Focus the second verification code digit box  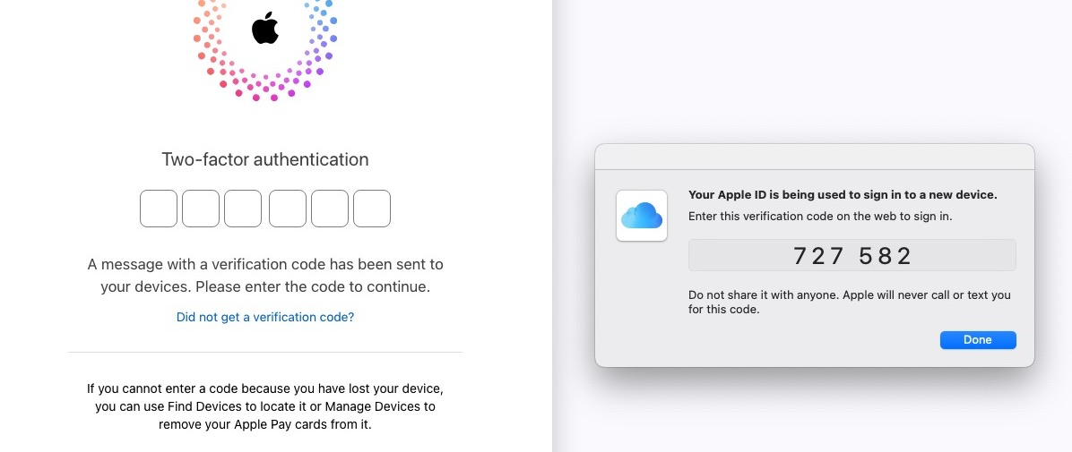(201, 209)
